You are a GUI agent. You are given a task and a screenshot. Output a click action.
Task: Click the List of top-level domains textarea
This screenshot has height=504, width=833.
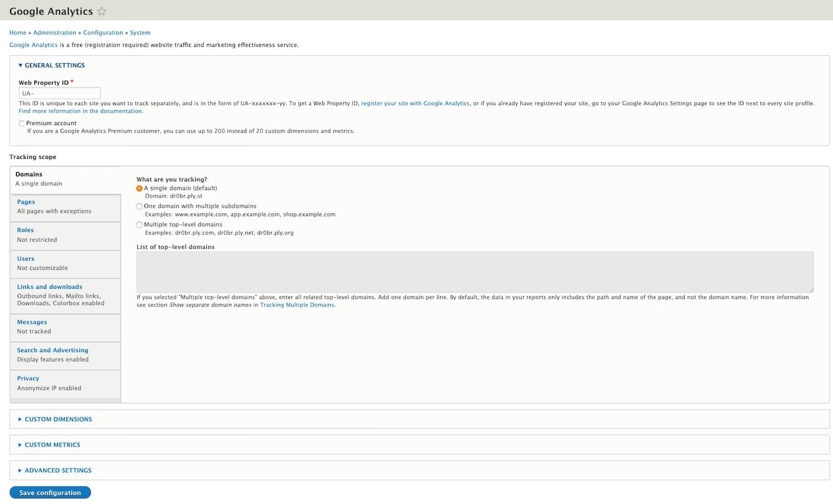pos(475,272)
